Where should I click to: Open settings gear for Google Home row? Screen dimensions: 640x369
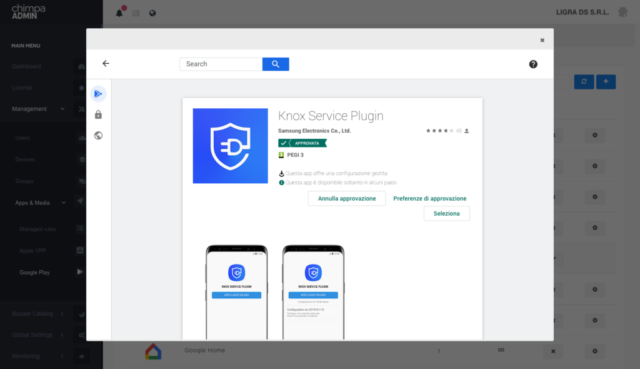[595, 351]
